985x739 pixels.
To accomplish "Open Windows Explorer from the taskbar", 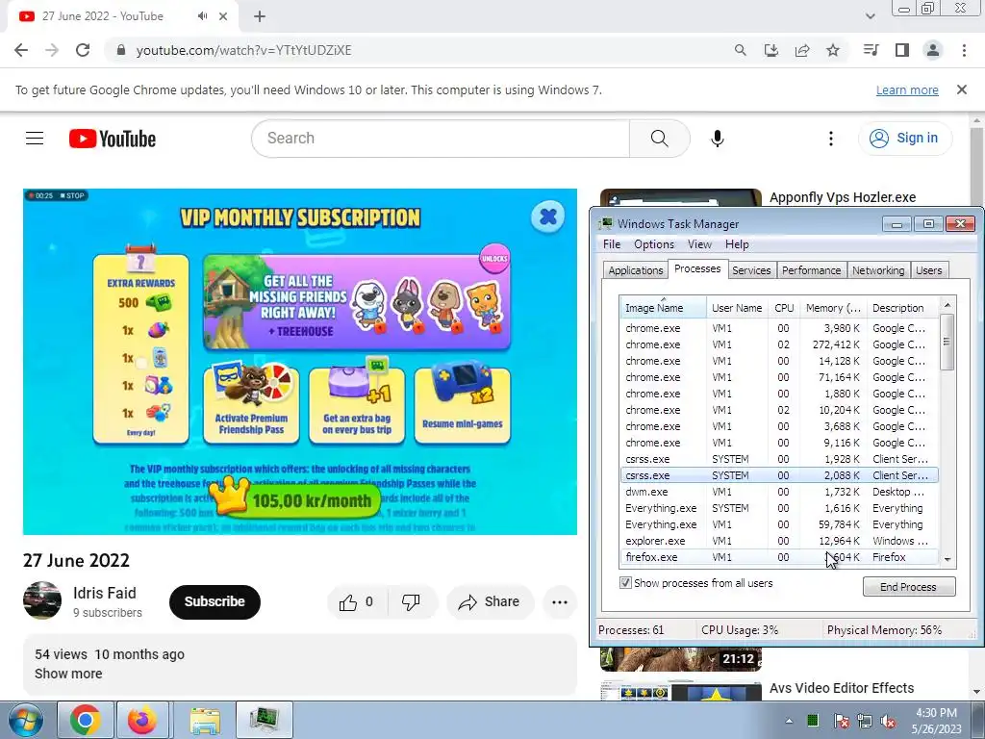I will [205, 720].
